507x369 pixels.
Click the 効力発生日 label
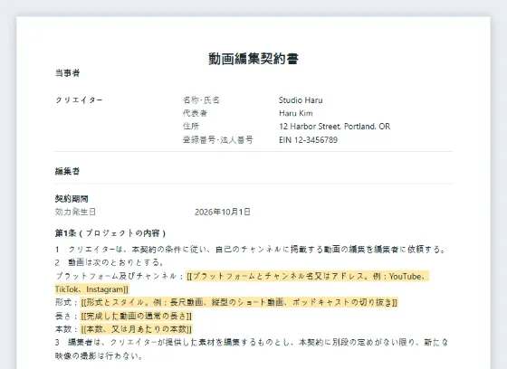tap(75, 212)
